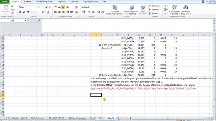The image size is (216, 121).
Task: Toggle wrap text icon
Action: click(x=77, y=7)
